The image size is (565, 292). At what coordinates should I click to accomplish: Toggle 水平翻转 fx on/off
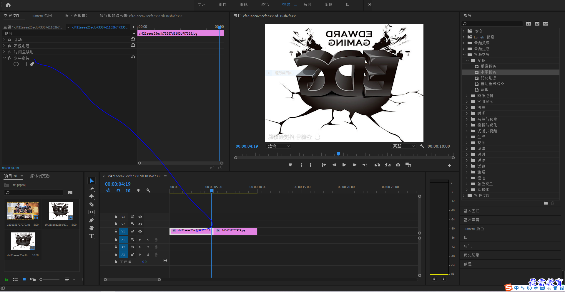coord(10,58)
